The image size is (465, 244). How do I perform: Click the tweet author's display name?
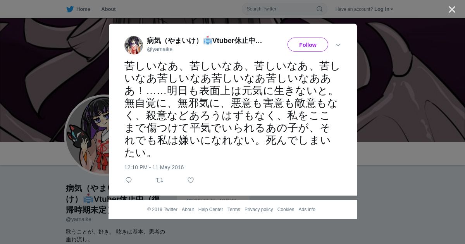click(205, 41)
